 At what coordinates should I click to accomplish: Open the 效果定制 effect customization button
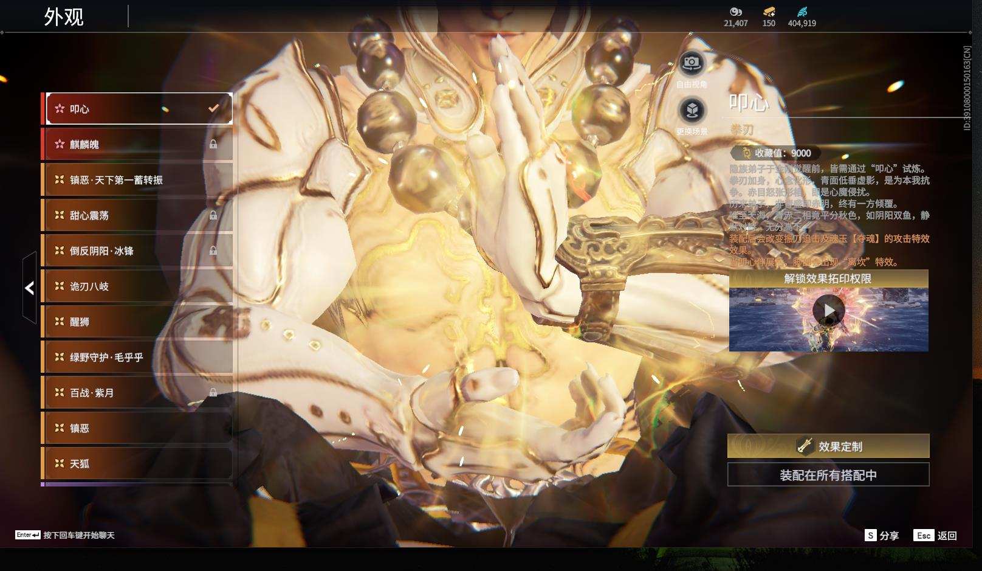(x=828, y=446)
